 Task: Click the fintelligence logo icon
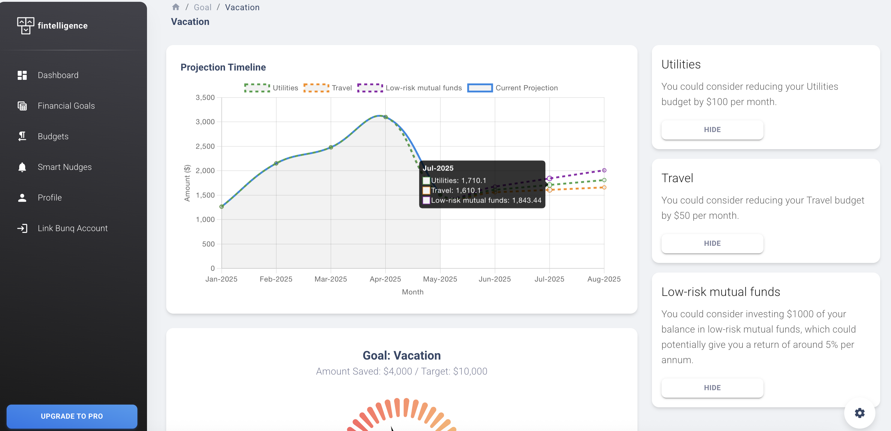pos(25,26)
